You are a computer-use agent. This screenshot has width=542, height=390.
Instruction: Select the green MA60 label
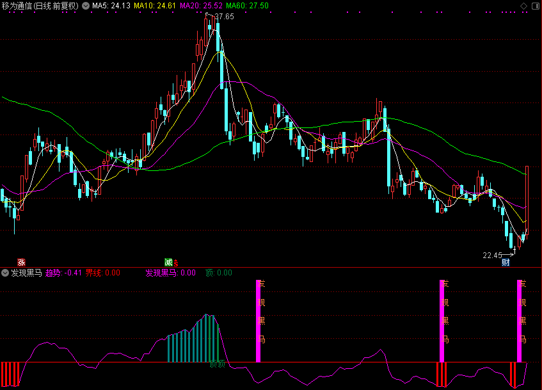[248, 5]
